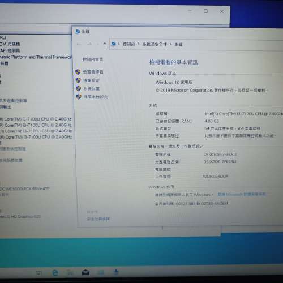Go to 系統及安全性 in the breadcrumb
Viewport: 283px width, 283px height.
click(x=155, y=44)
